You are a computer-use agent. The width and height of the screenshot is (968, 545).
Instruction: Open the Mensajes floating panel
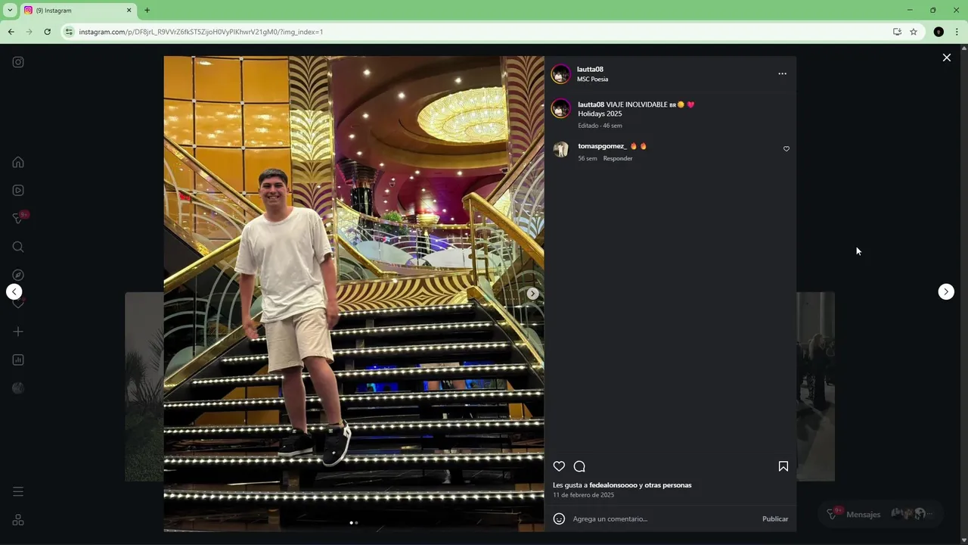tap(880, 514)
